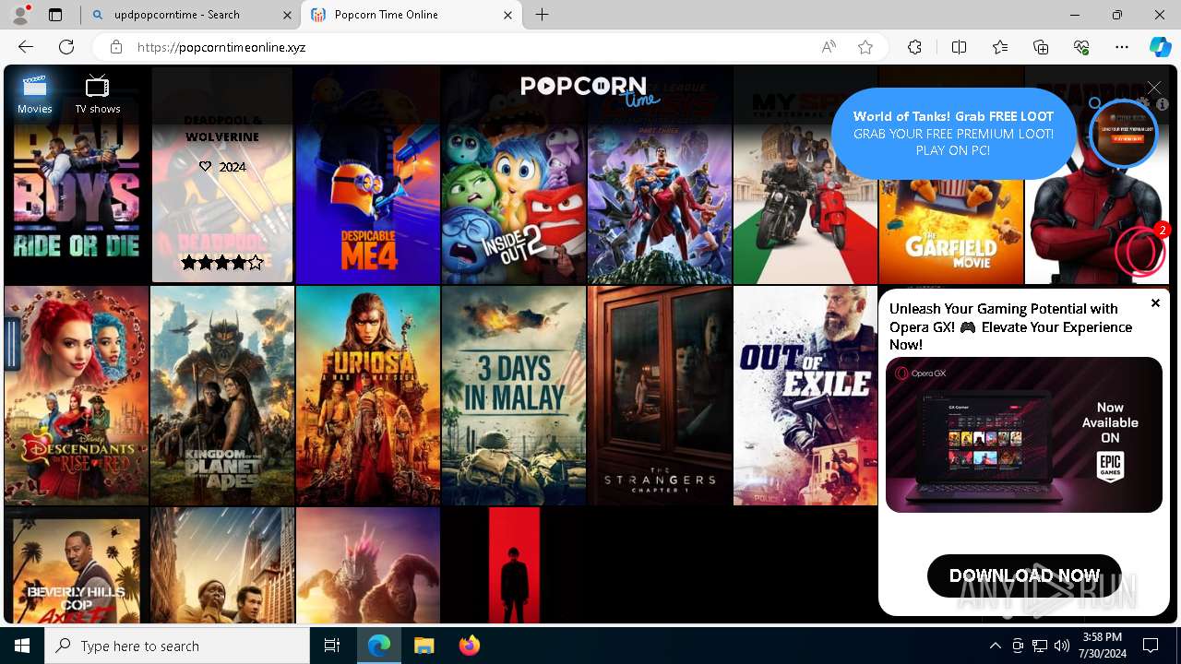Close the Popcorn Time overlay with X
The height and width of the screenshot is (664, 1181).
point(1154,88)
